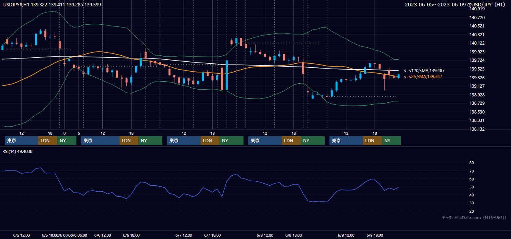Click the 139.525 price axis label
511x239 pixels.
tap(477, 69)
